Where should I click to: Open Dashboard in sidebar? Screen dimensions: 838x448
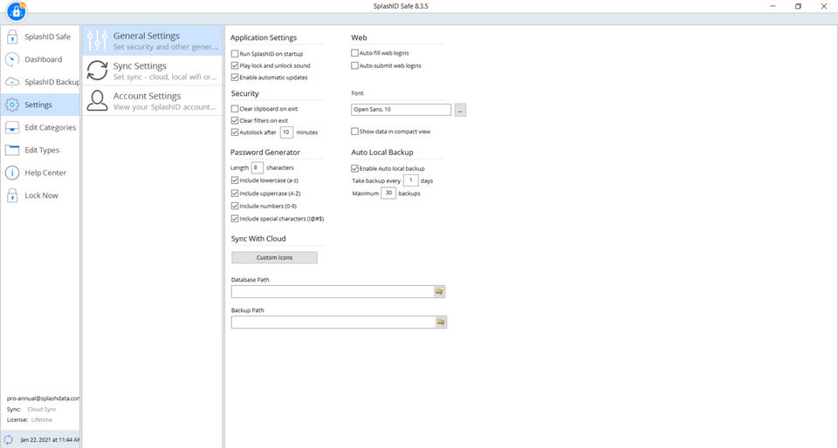pos(40,59)
